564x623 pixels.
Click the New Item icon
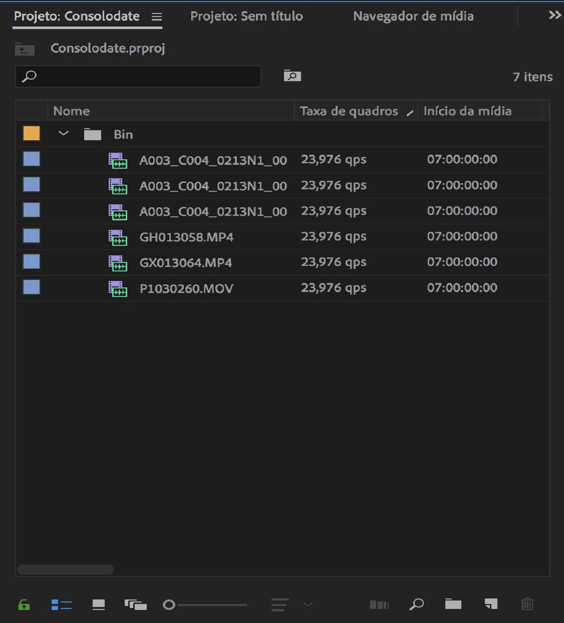pos(491,604)
